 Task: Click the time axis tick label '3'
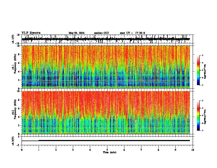[x=73, y=150]
